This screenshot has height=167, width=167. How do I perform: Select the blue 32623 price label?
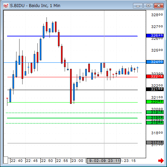click(x=155, y=35)
